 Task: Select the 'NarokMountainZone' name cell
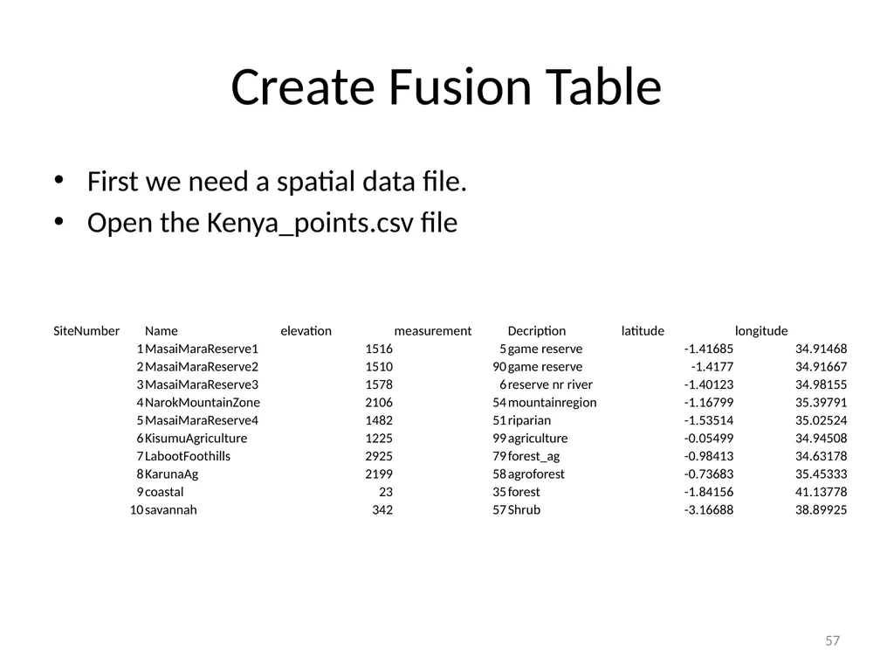click(203, 402)
